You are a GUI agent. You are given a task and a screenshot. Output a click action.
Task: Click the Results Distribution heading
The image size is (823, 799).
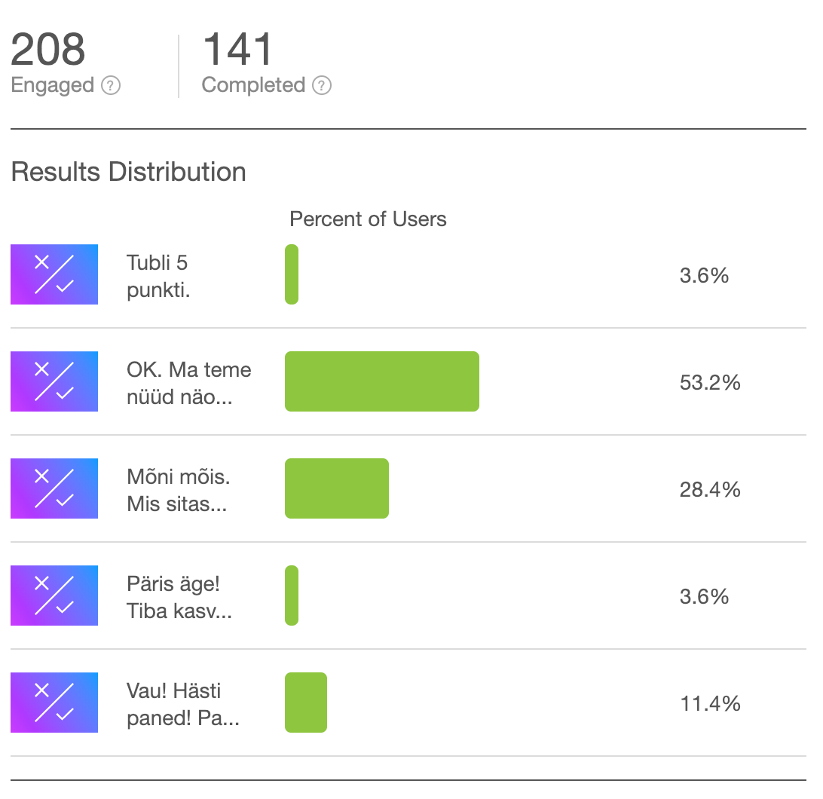coord(128,172)
